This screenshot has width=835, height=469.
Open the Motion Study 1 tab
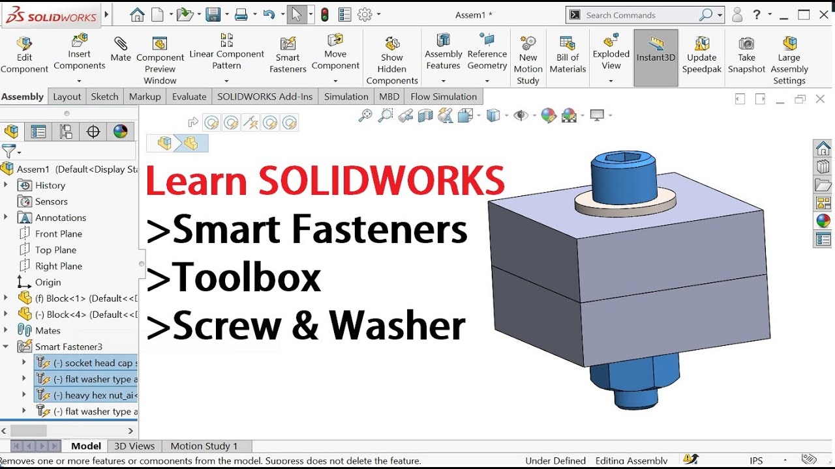(204, 446)
